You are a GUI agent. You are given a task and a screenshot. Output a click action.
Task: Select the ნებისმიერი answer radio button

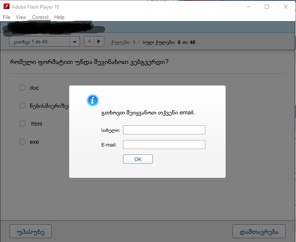click(x=23, y=106)
